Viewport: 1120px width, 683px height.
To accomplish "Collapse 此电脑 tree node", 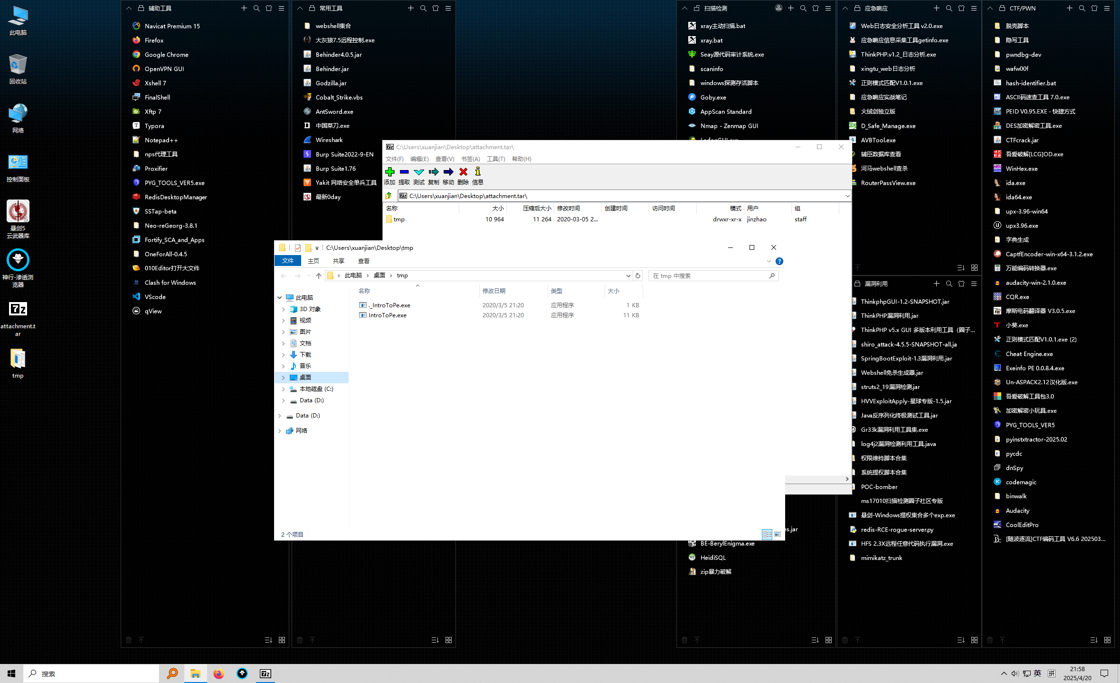I will [x=280, y=297].
